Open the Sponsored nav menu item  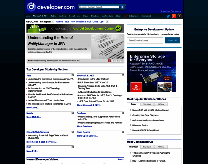point(146,16)
